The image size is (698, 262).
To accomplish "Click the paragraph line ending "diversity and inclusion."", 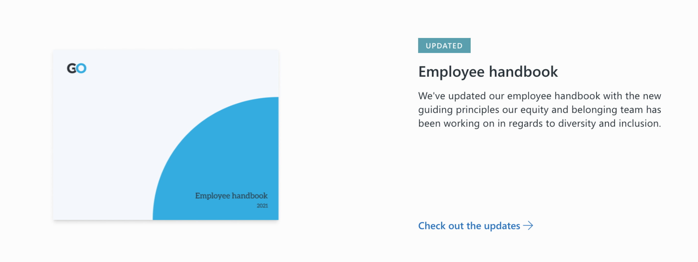I will pos(540,123).
